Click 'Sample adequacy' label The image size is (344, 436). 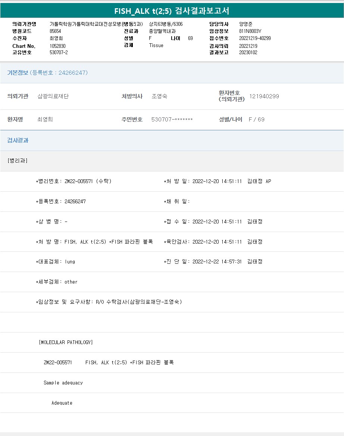click(x=63, y=383)
